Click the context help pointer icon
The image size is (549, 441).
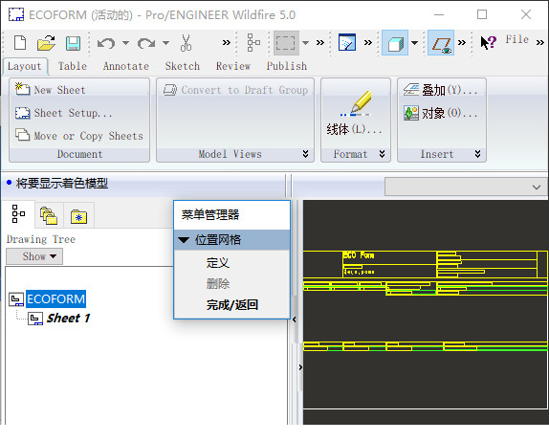pos(488,42)
